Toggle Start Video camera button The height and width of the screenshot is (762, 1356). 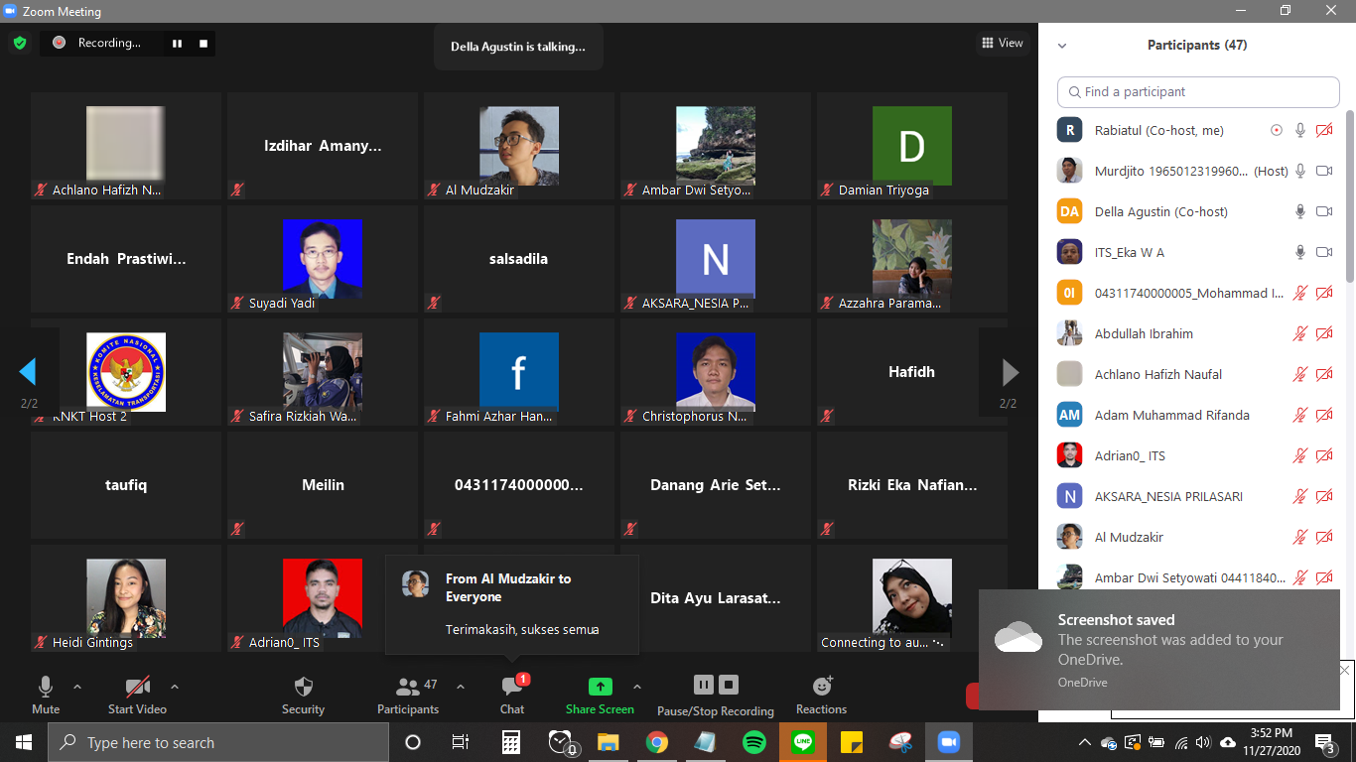(x=137, y=687)
